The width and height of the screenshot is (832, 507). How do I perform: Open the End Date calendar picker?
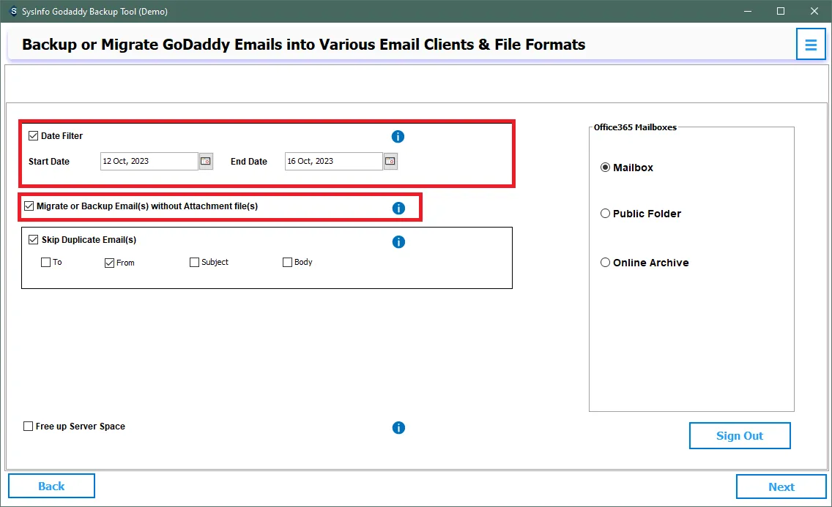coord(390,161)
